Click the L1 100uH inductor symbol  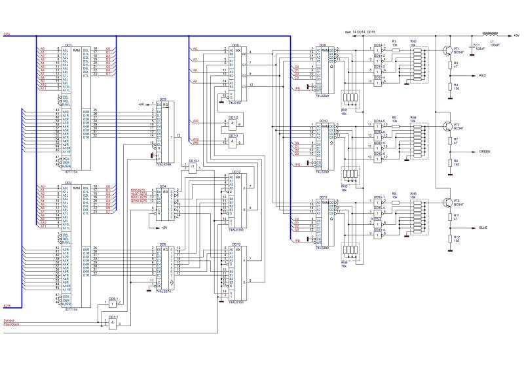pos(490,33)
